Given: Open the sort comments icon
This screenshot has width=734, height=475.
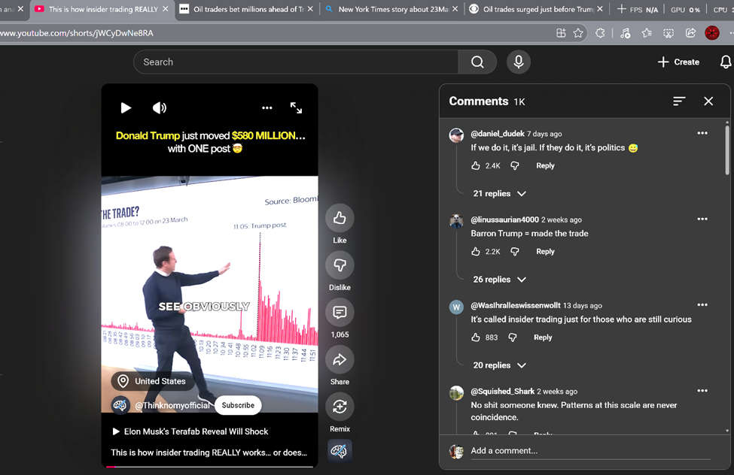Looking at the screenshot, I should pyautogui.click(x=679, y=101).
